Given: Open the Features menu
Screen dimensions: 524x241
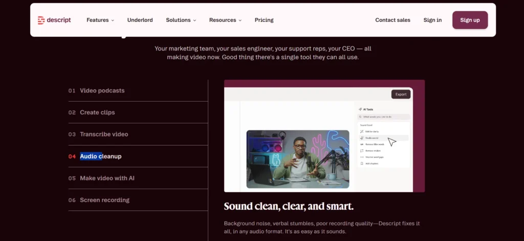Looking at the screenshot, I should [x=100, y=20].
